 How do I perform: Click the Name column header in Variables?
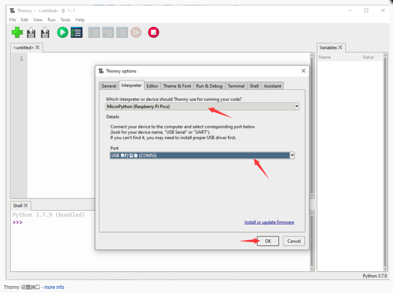click(325, 57)
